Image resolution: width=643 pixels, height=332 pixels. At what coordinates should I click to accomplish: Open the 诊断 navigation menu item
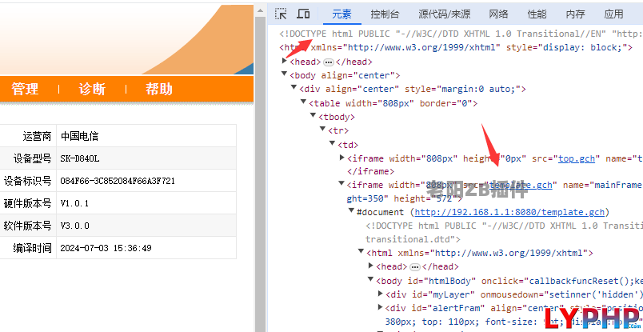[x=92, y=89]
